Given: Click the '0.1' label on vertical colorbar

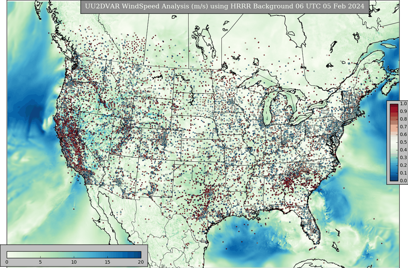Looking at the screenshot, I should 403,173.
